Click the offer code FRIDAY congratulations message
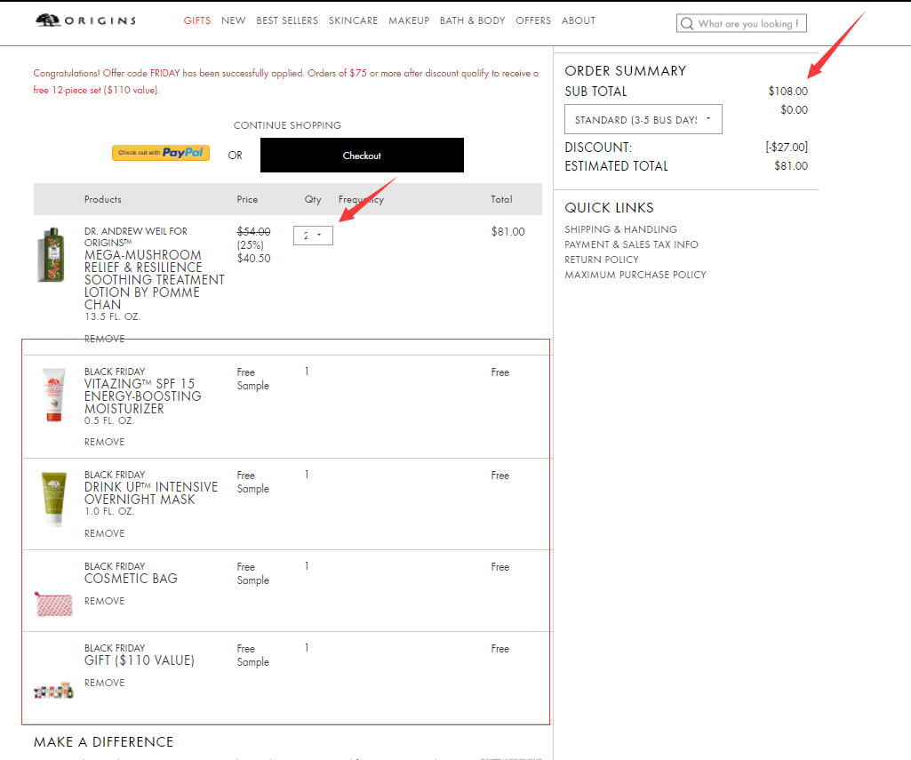Viewport: 911px width, 760px height. point(286,82)
